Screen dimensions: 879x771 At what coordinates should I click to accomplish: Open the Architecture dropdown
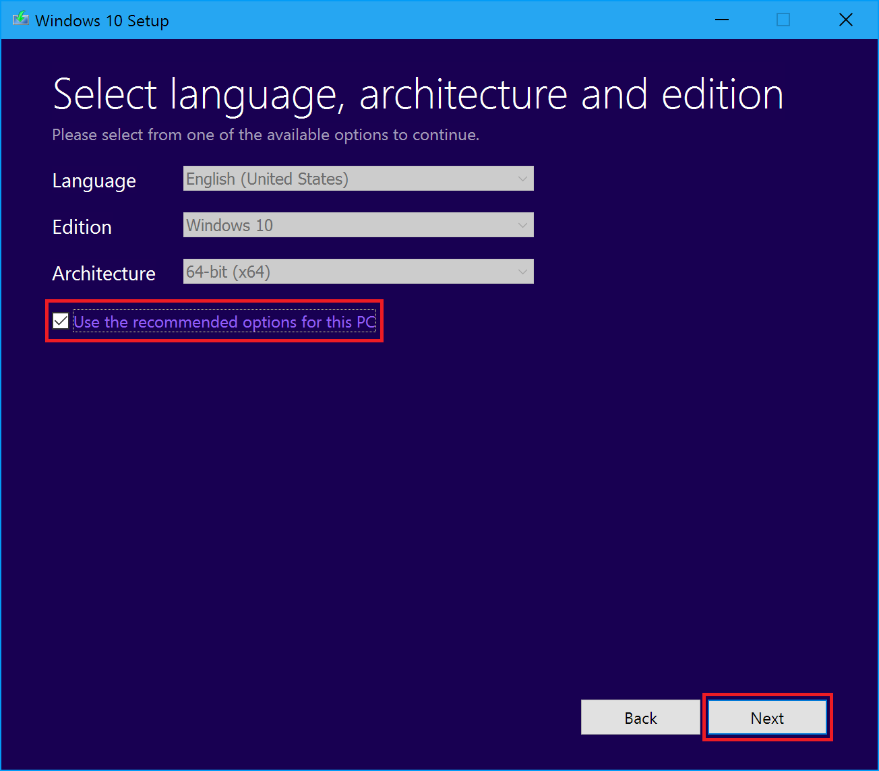(x=359, y=272)
